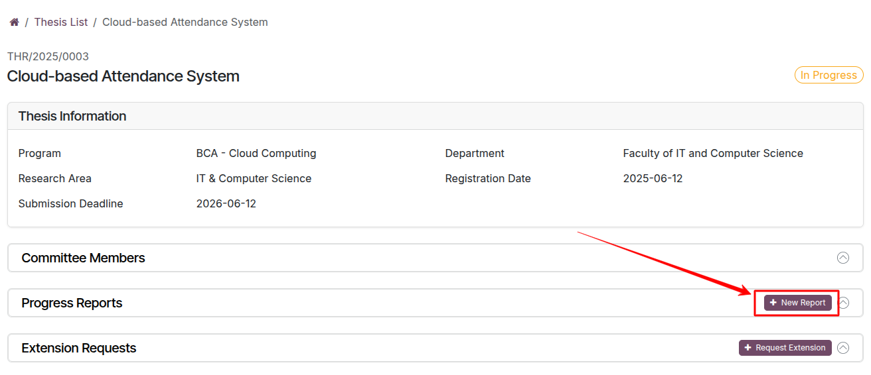The image size is (871, 375).
Task: Select the Extension Requests section title
Action: 78,348
